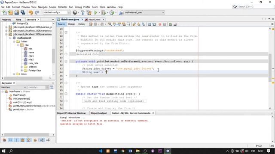Viewport: 275px width, 154px height.
Task: Toggle History view of MainFrame.java
Action: point(82,24)
